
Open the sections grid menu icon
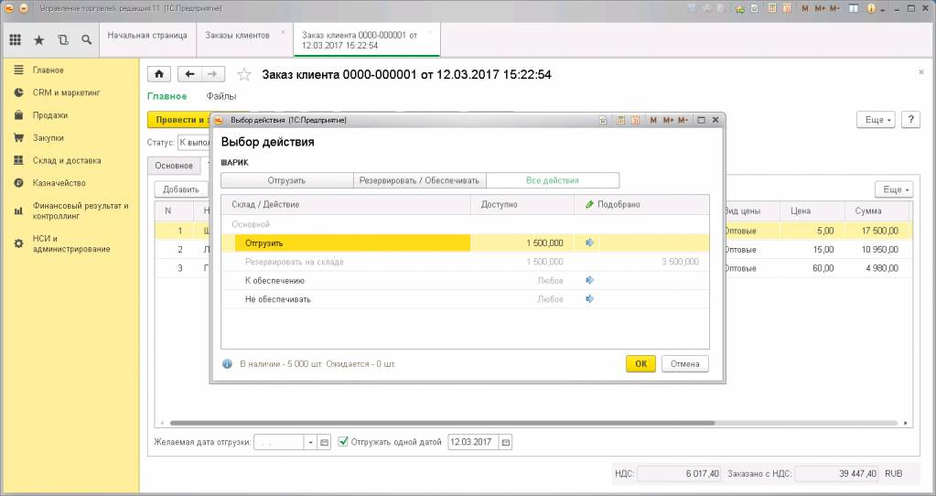pyautogui.click(x=16, y=40)
